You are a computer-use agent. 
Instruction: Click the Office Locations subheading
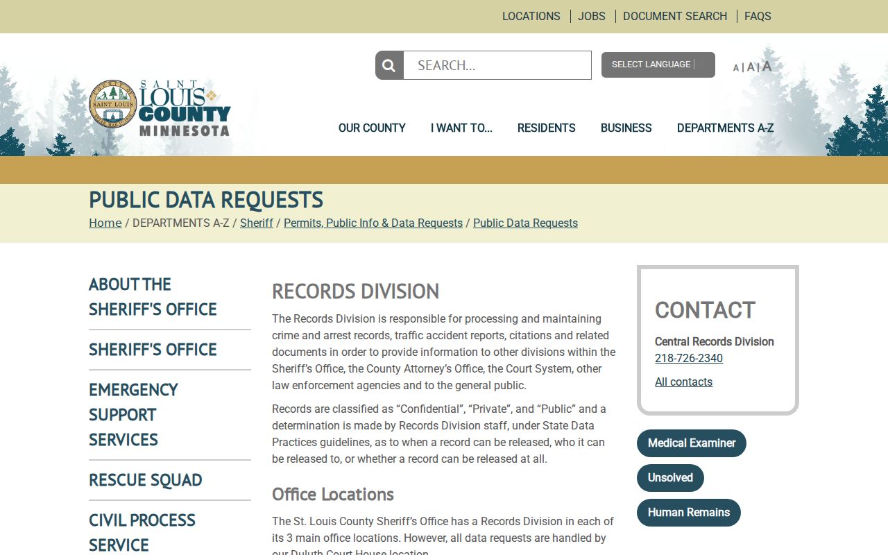[x=333, y=494]
